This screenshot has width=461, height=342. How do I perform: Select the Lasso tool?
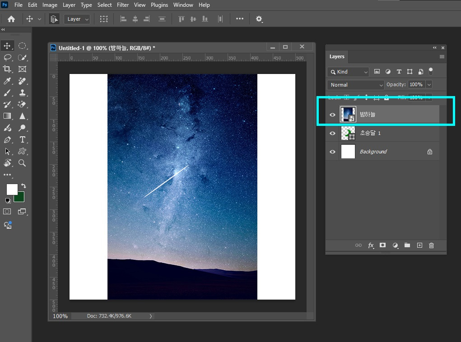pos(7,57)
